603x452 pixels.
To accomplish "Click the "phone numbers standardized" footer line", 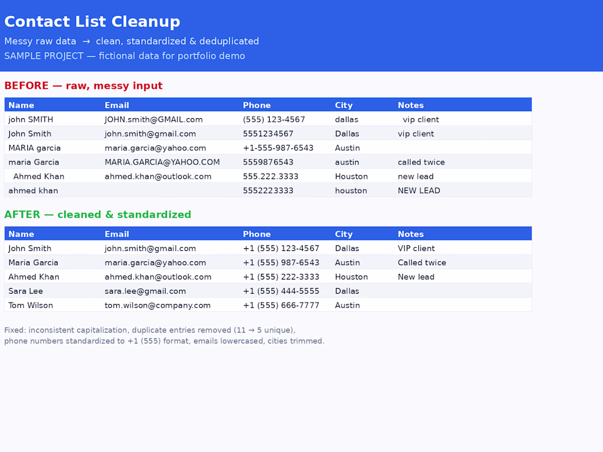I will 164,341.
